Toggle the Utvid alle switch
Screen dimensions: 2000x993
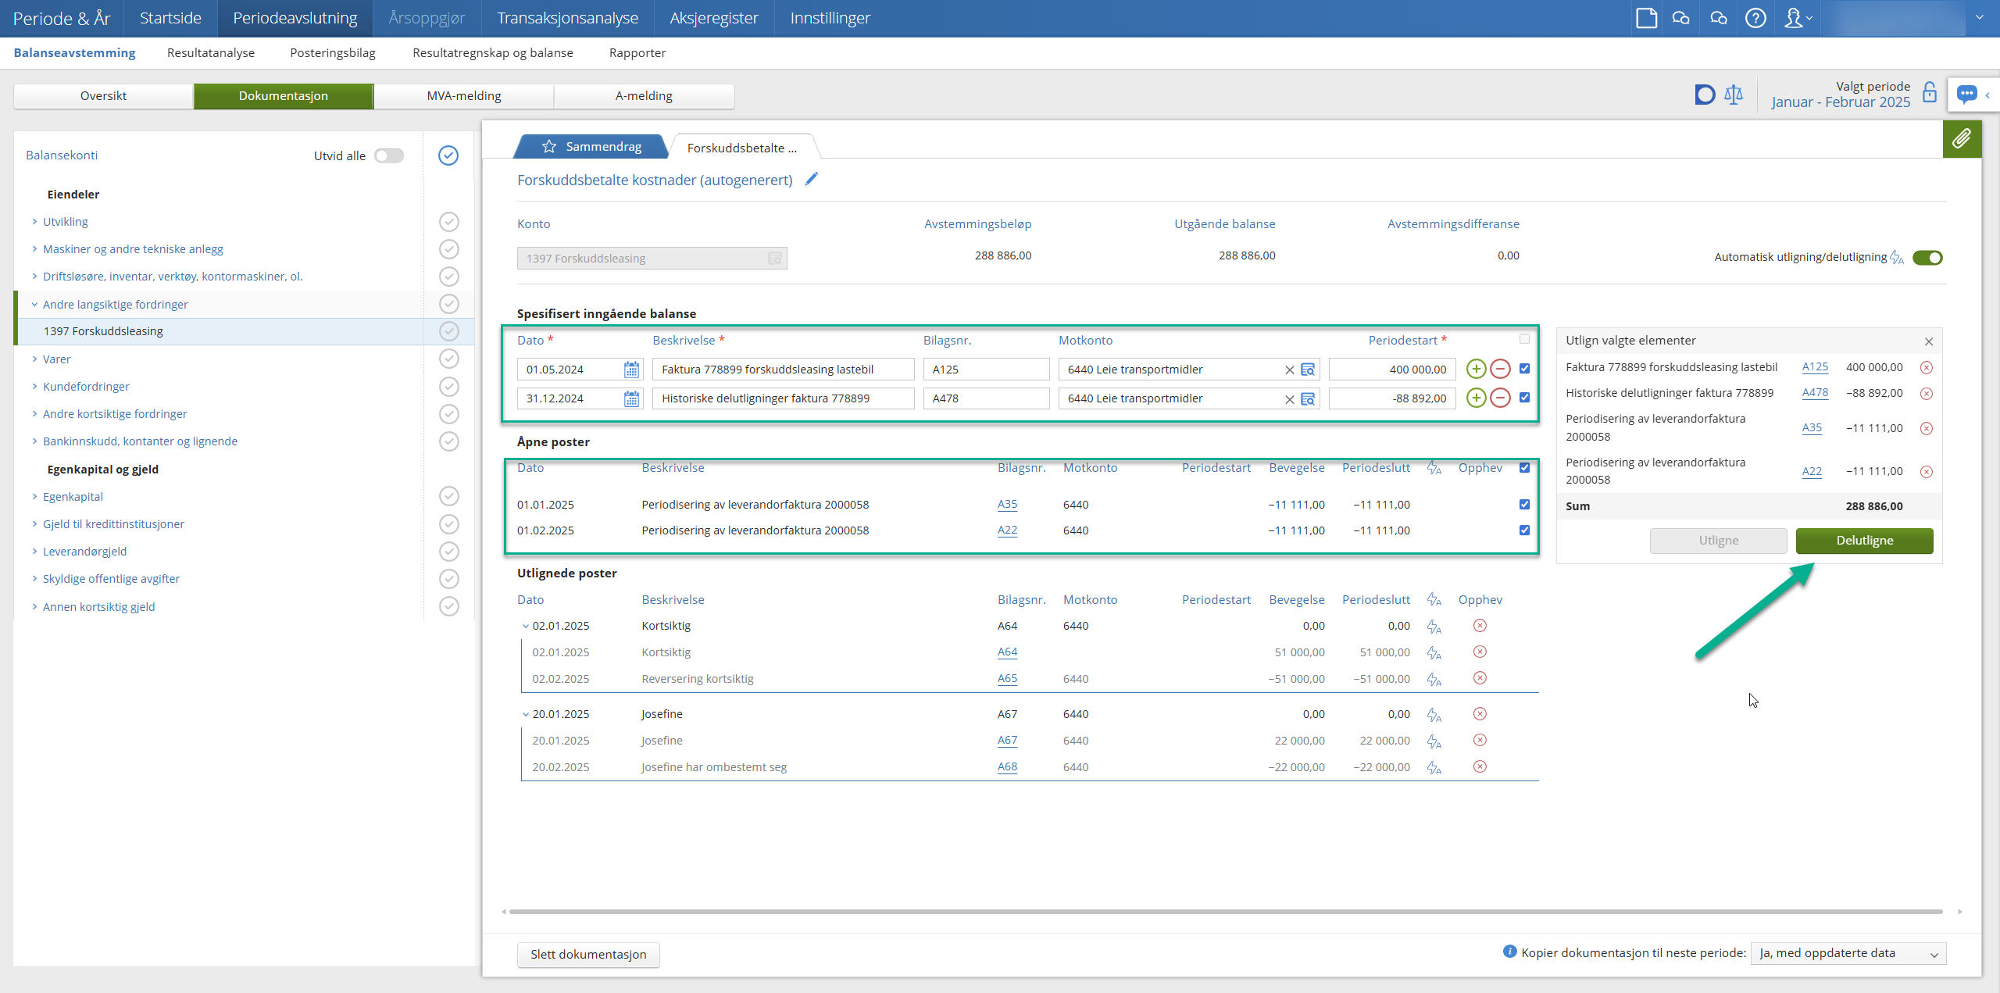388,155
